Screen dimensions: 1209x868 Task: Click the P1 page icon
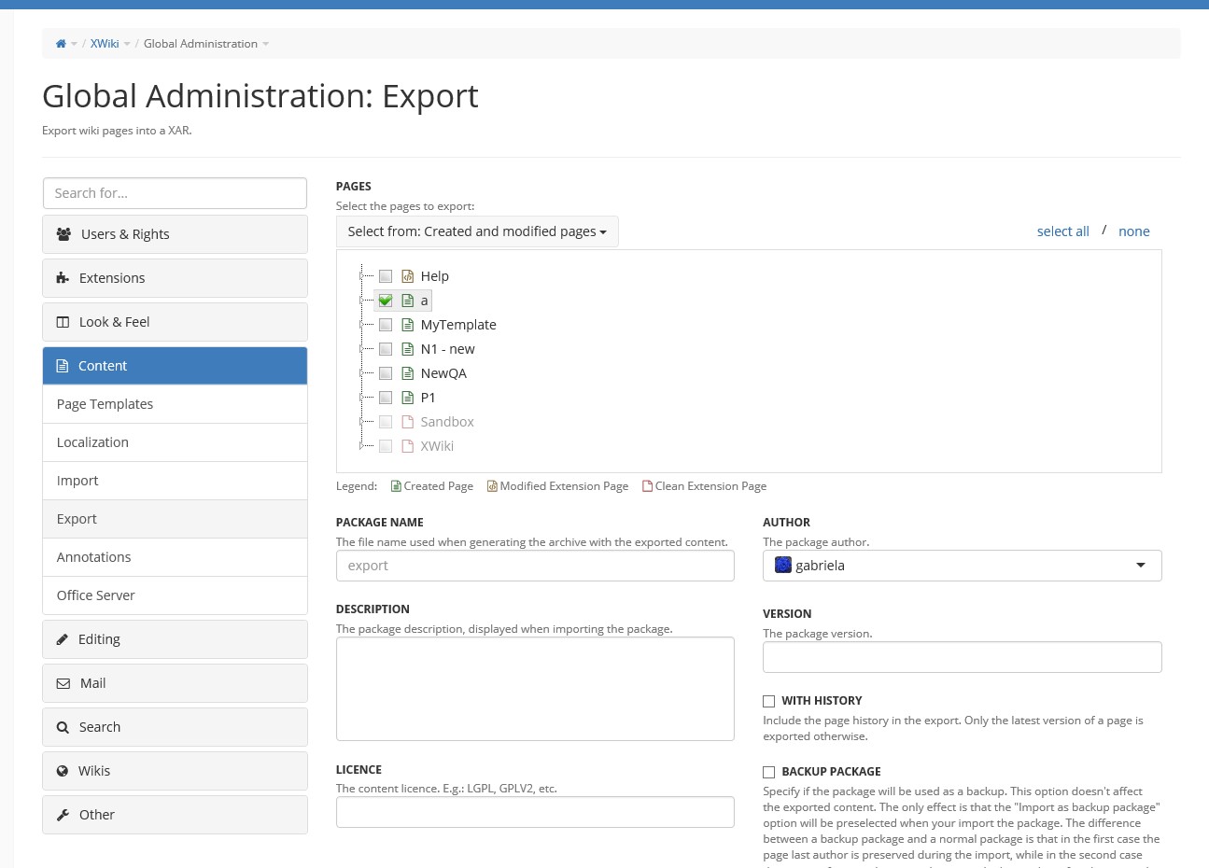coord(407,398)
